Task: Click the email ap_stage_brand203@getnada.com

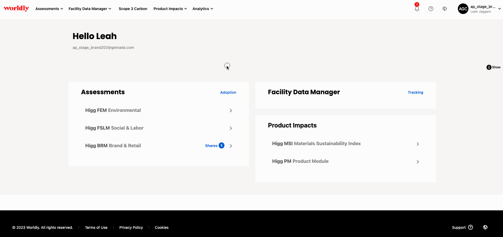Action: click(x=103, y=48)
